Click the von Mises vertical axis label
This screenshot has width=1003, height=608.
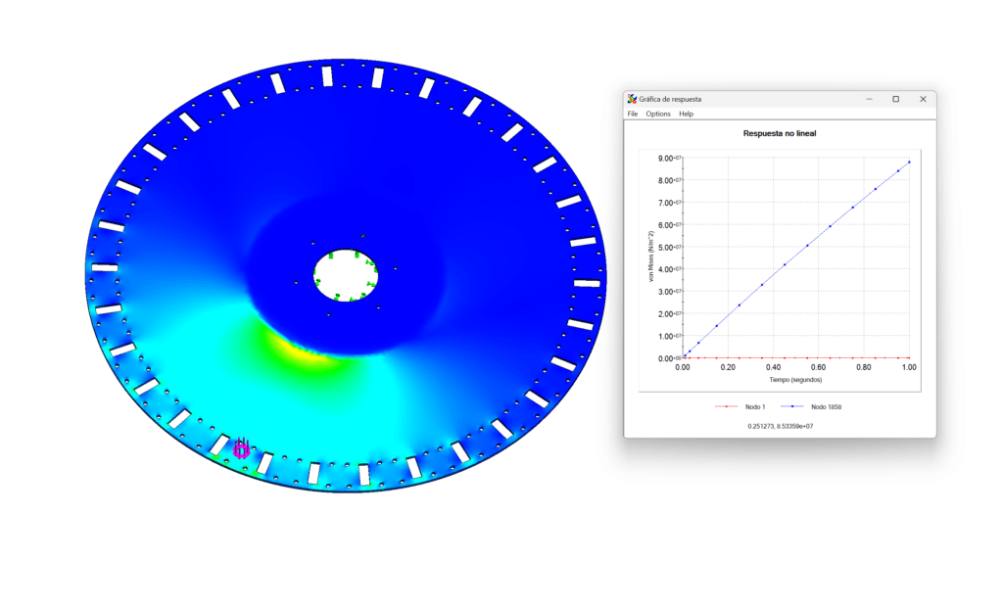point(650,257)
